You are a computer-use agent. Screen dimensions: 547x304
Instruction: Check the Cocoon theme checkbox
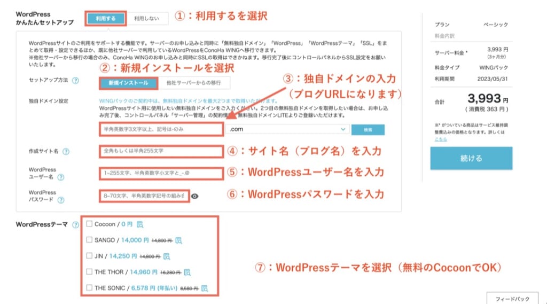[x=89, y=224]
